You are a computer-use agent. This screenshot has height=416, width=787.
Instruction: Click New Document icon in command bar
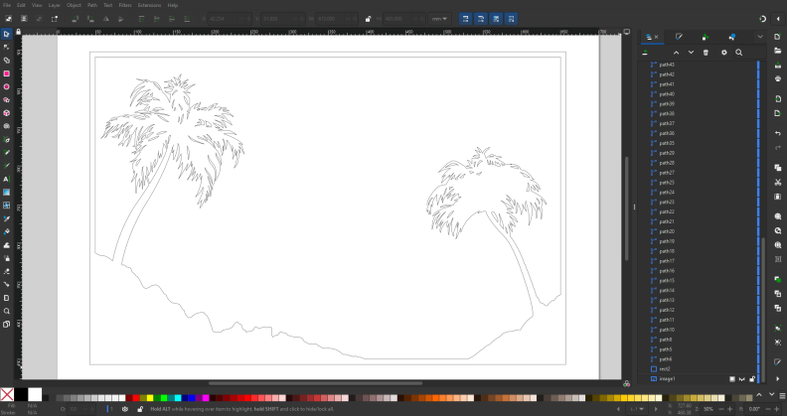(777, 37)
